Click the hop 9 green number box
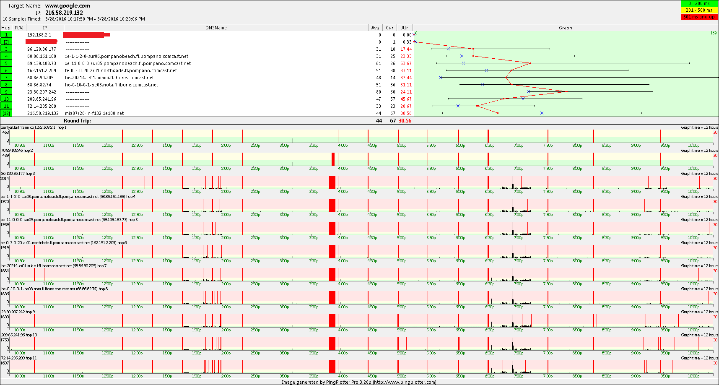This screenshot has height=385, width=719. [6, 92]
